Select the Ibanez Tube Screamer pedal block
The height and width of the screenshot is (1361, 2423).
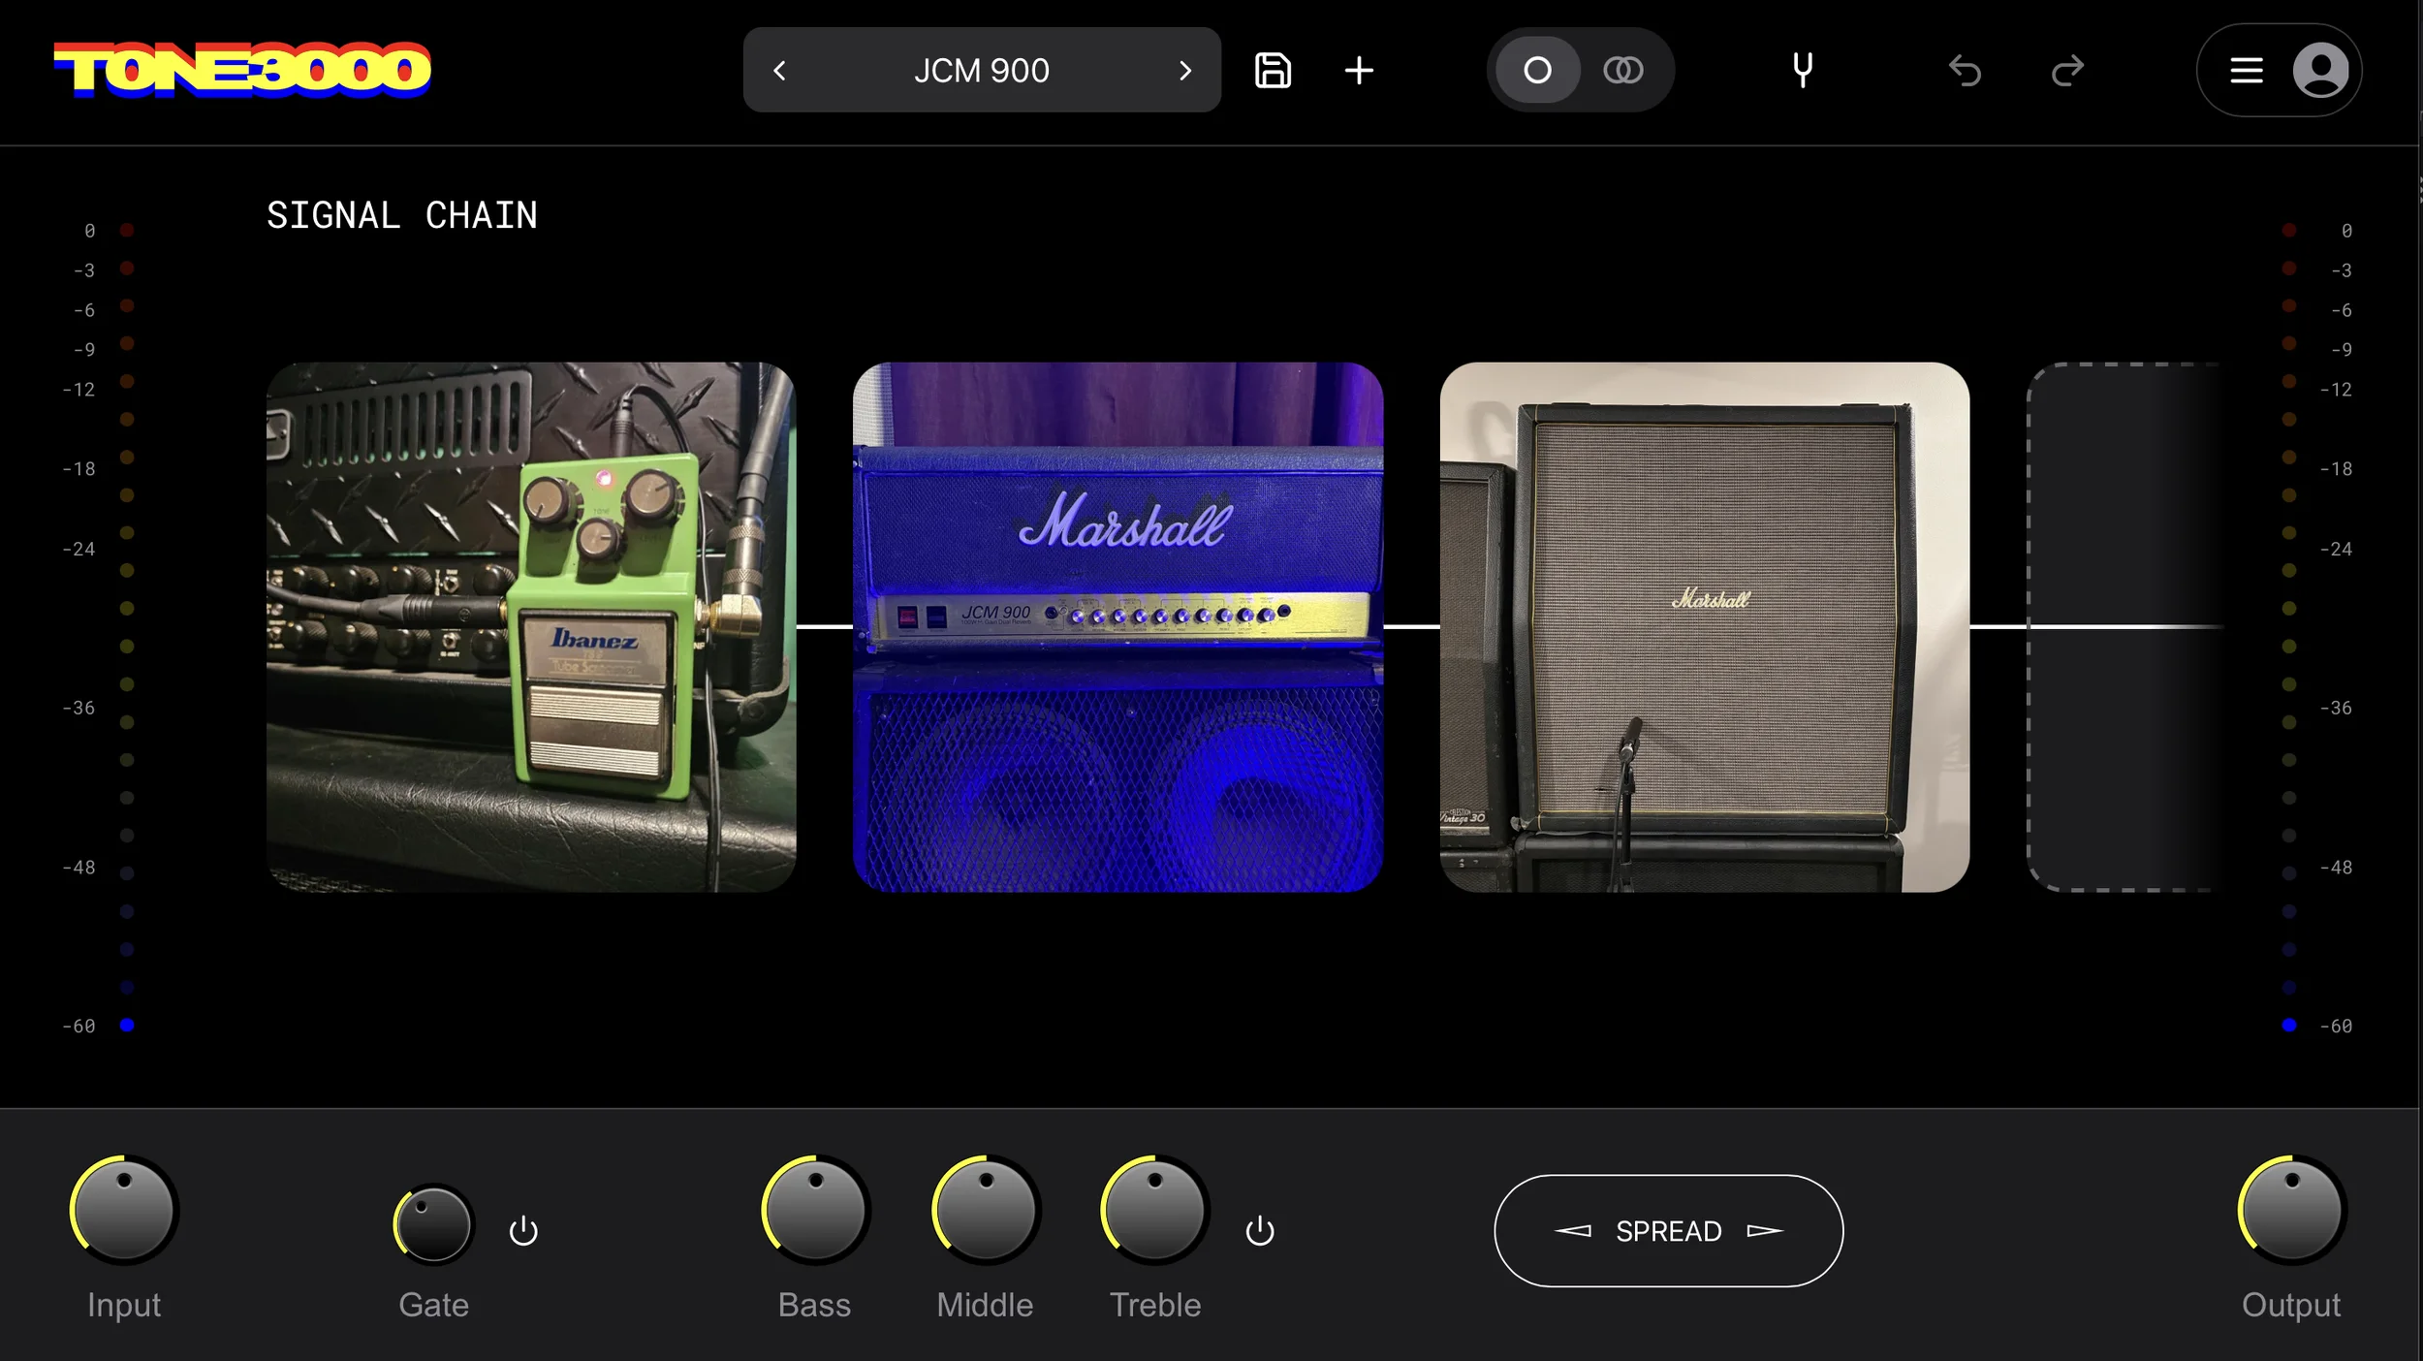(x=531, y=627)
